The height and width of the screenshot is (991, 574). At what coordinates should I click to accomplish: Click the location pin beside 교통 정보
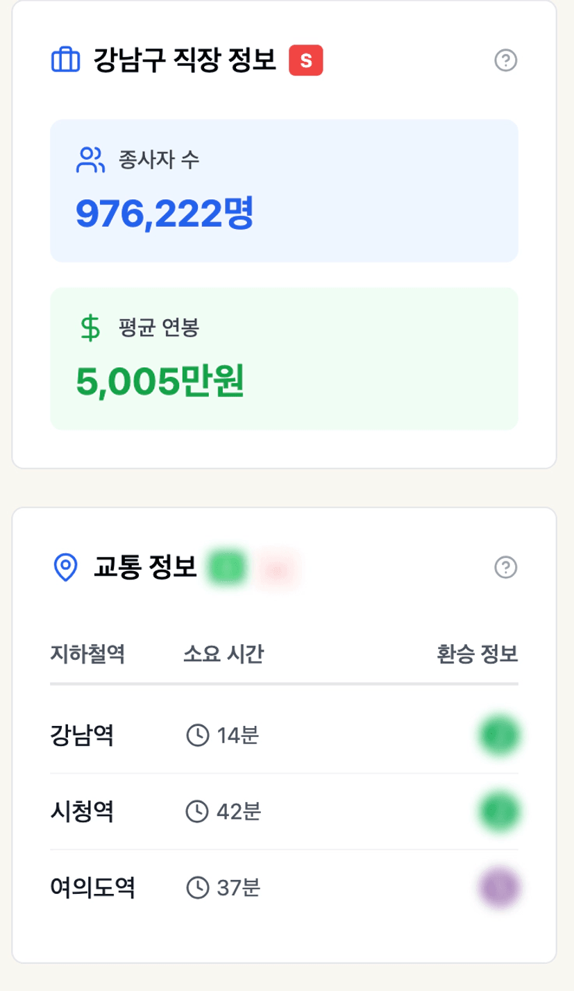[65, 568]
